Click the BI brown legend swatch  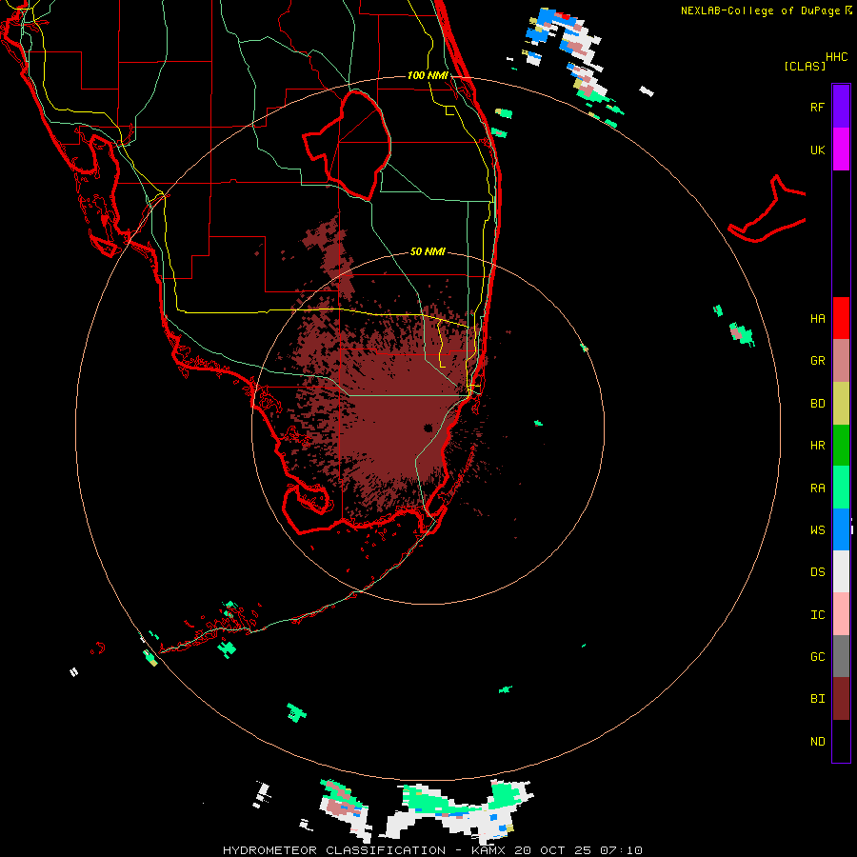point(841,699)
